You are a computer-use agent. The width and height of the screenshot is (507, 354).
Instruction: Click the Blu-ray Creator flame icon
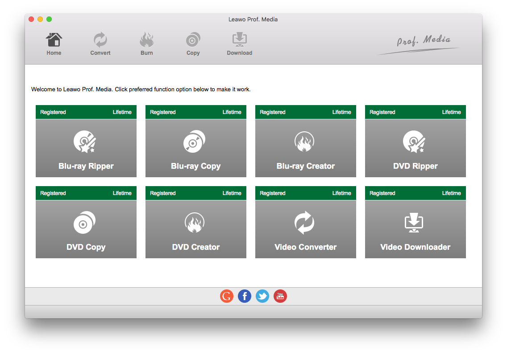click(x=304, y=141)
